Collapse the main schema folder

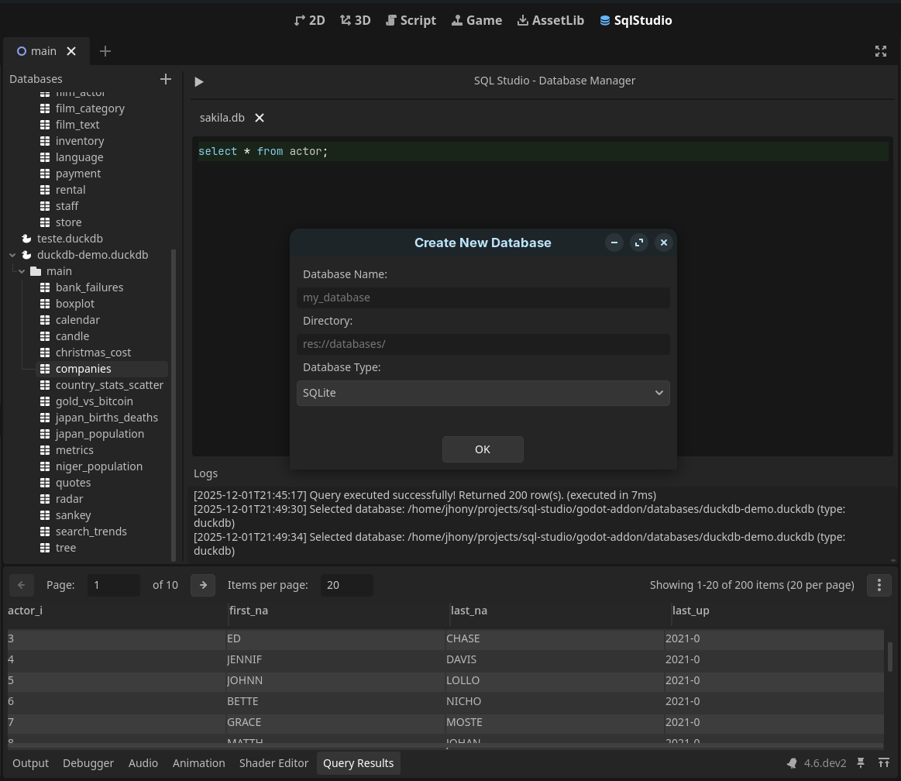(22, 271)
